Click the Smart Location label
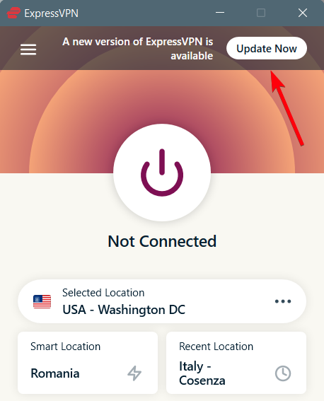 click(x=66, y=347)
